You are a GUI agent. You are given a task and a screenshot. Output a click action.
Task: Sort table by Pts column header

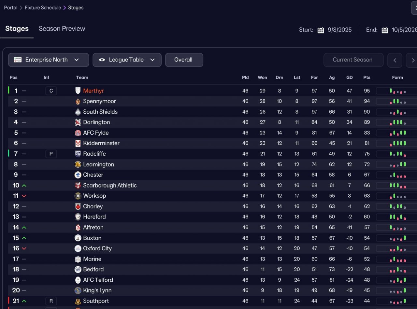(x=367, y=77)
